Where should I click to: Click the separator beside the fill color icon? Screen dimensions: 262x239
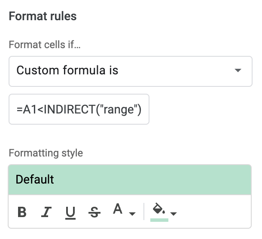pos(144,212)
